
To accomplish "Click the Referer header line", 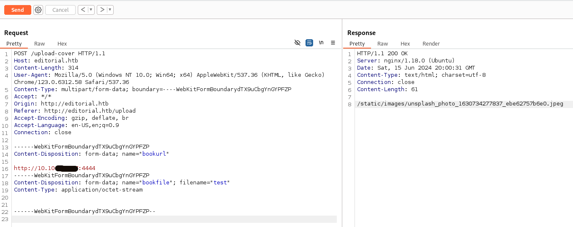I will tap(75, 111).
